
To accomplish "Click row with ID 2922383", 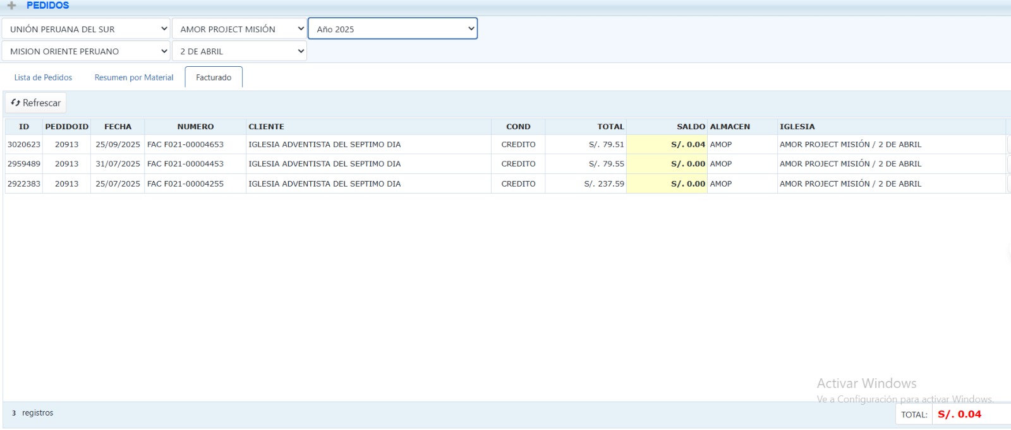I will (24, 184).
